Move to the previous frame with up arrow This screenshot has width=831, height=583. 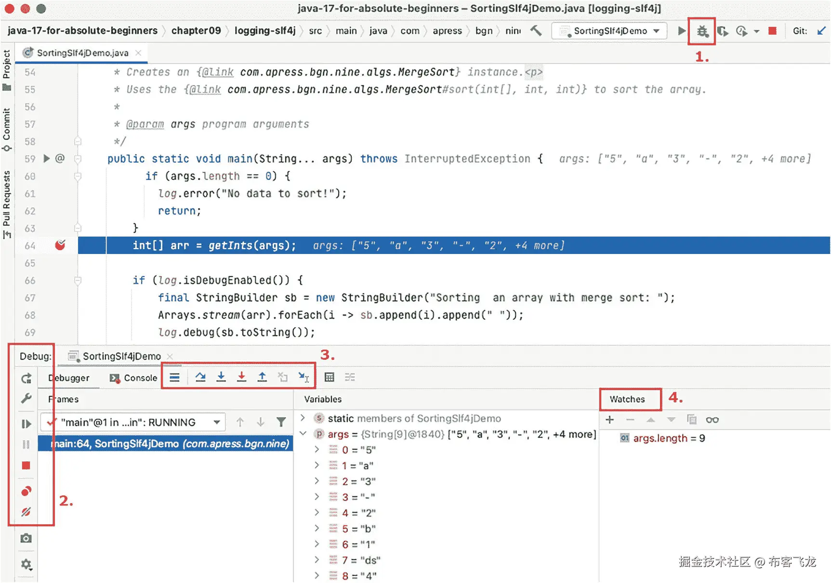click(x=240, y=422)
